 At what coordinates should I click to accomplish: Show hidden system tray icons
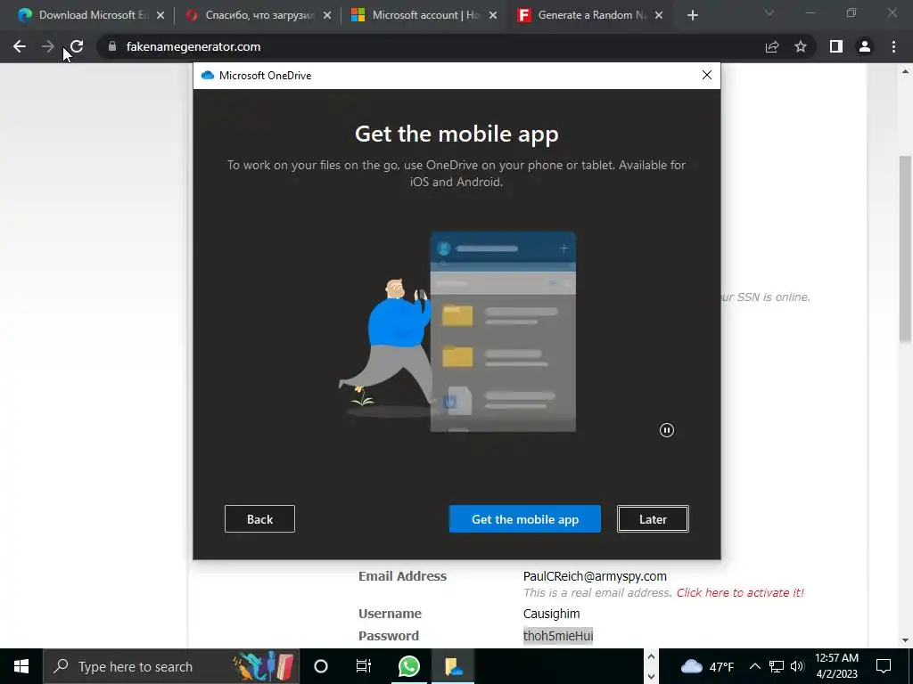pos(754,666)
